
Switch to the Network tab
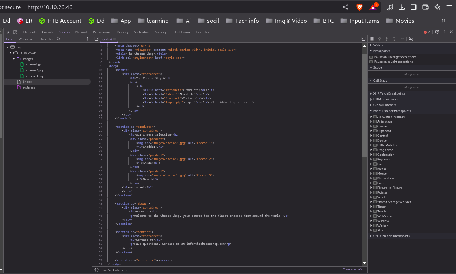click(x=81, y=32)
